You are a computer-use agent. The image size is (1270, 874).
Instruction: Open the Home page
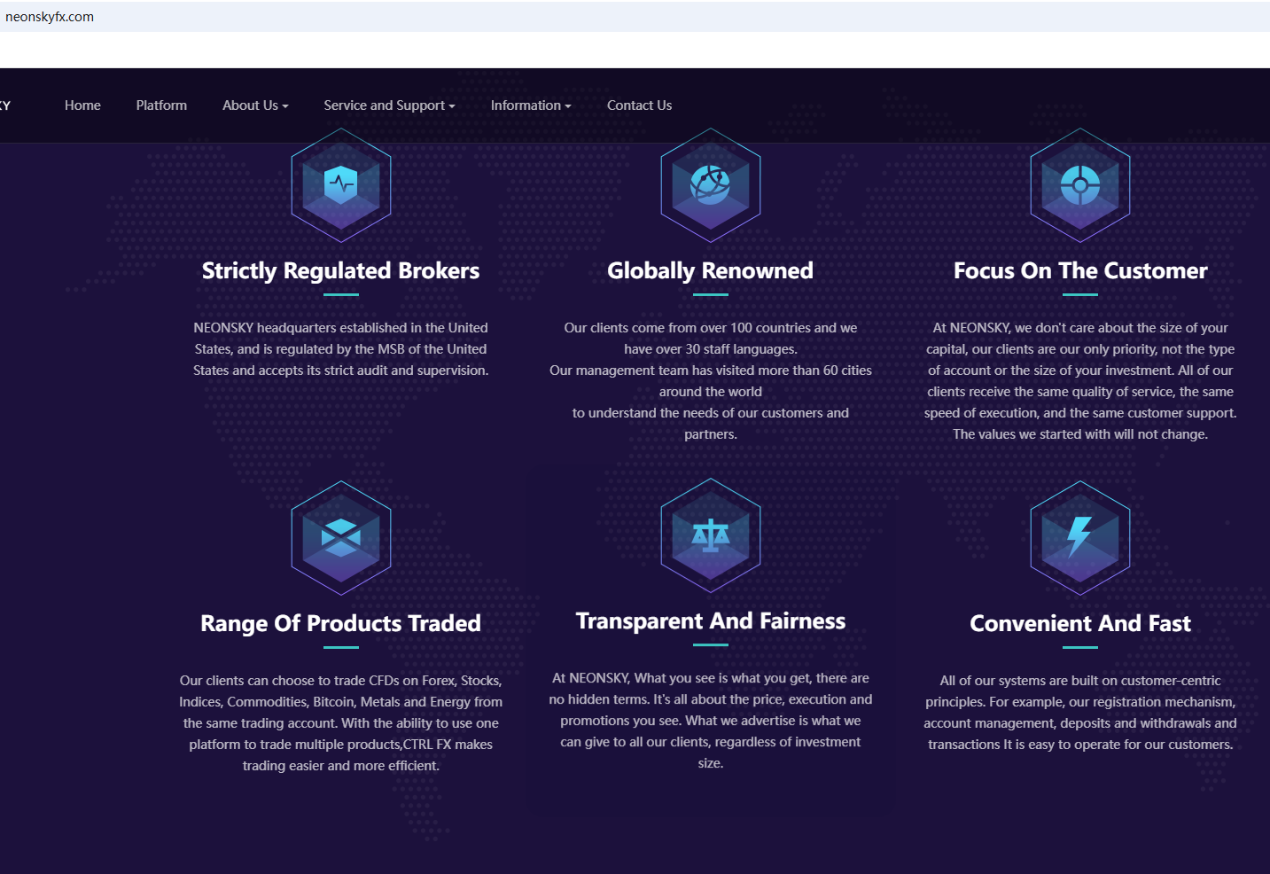pyautogui.click(x=82, y=105)
